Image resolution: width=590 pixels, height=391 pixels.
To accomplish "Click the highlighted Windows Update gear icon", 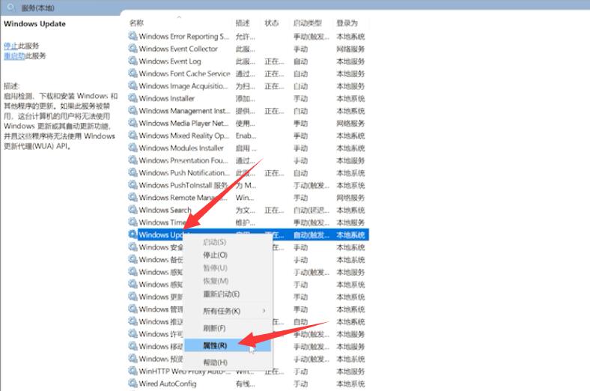I will 133,234.
